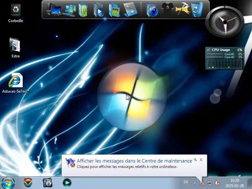
Task: Click the wrench icon in the notification balloon
Action: 195,160
